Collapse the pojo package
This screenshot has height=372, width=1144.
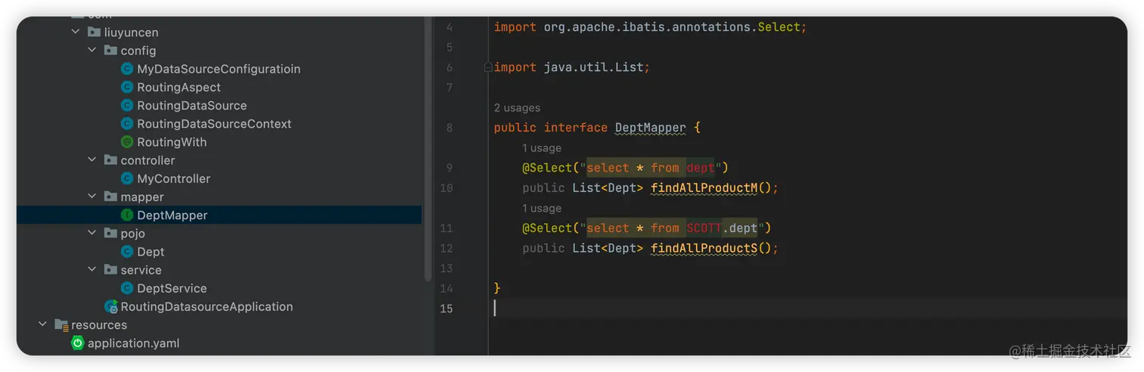click(x=92, y=233)
